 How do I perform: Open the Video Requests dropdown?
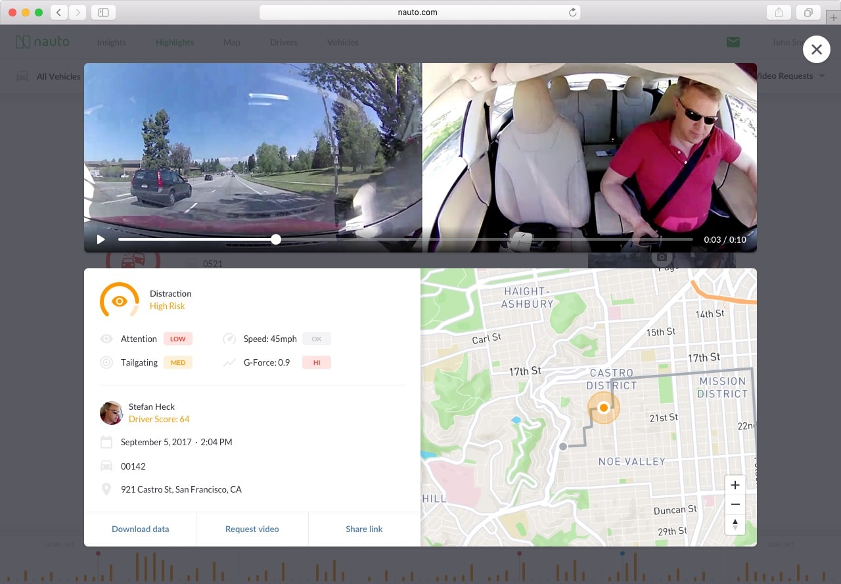(788, 76)
